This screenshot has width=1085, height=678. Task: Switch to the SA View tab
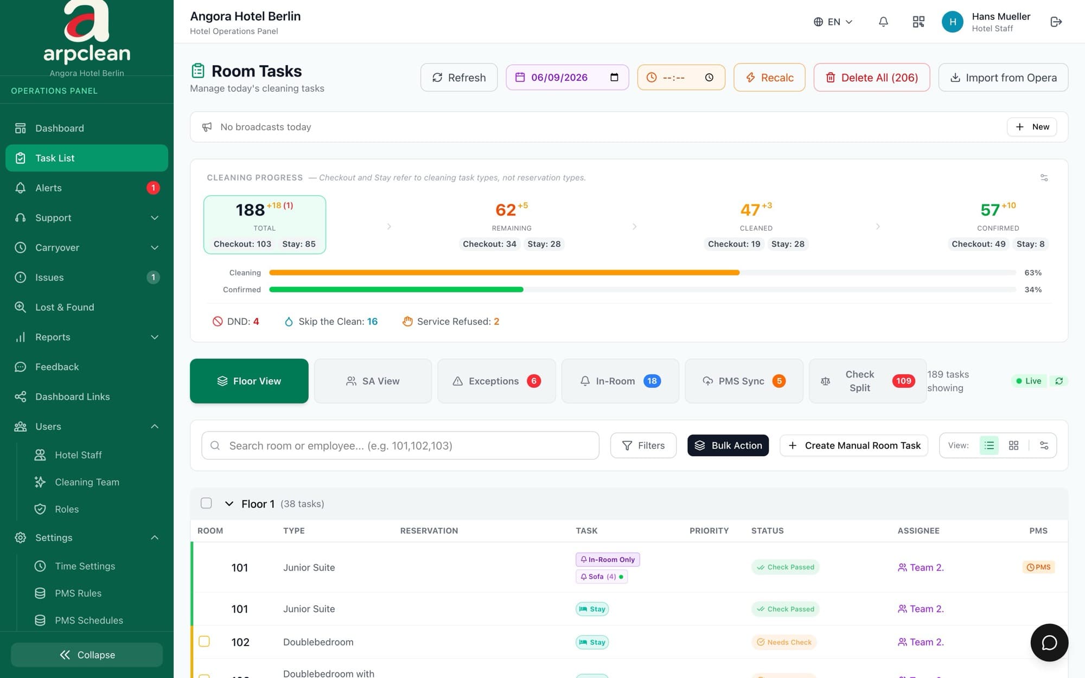[373, 381]
